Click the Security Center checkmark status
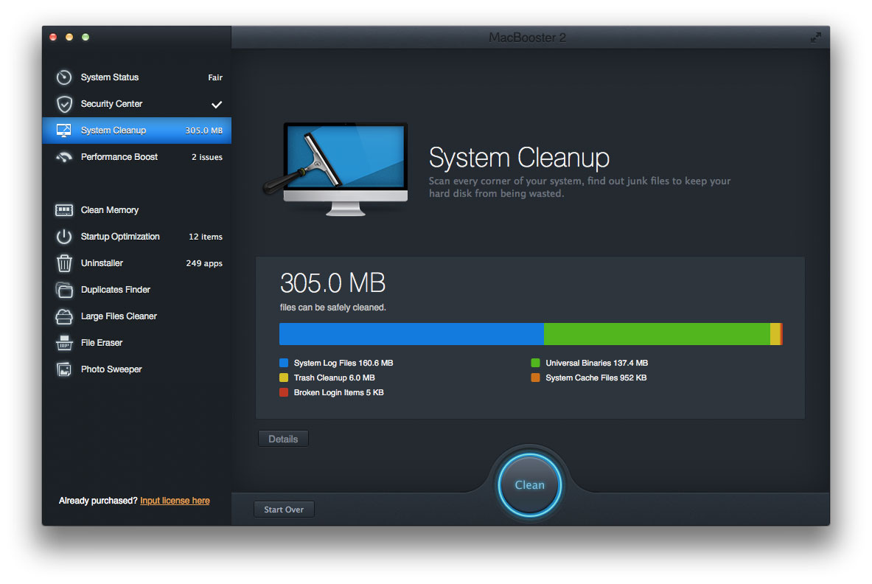This screenshot has width=872, height=584. pyautogui.click(x=217, y=104)
